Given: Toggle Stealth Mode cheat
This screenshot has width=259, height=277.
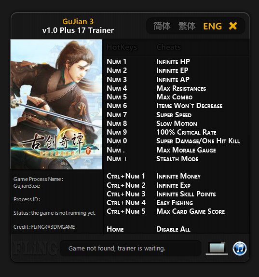Looking at the screenshot, I should click(x=177, y=159).
